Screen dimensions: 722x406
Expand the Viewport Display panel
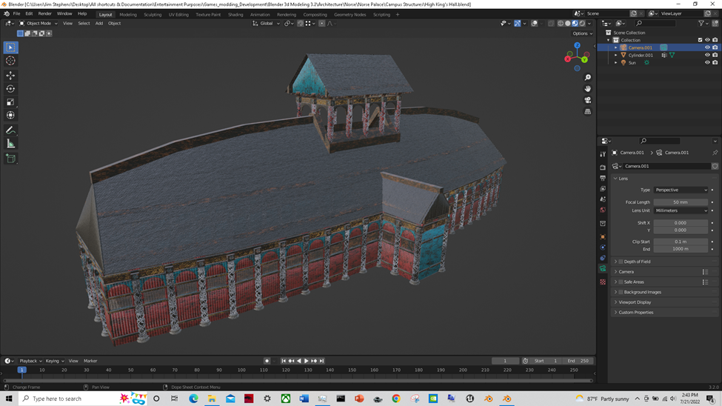click(635, 302)
